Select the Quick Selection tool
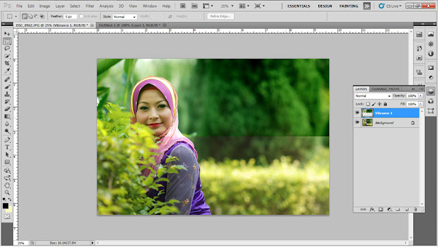438x247 pixels. tap(8, 56)
